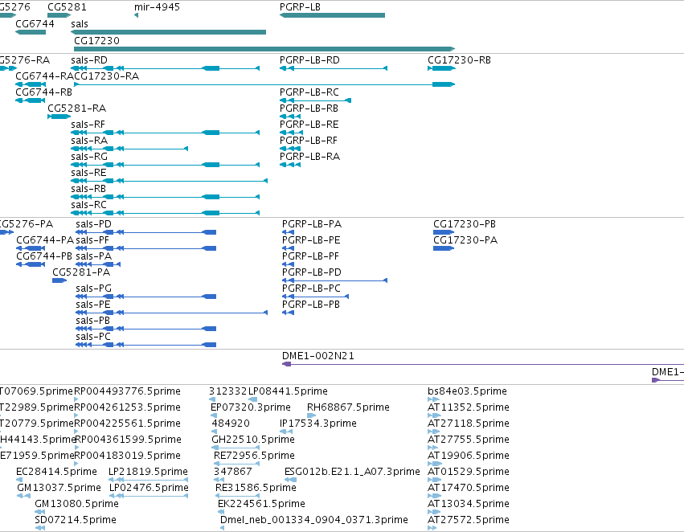Click the sals-PG protein label
The width and height of the screenshot is (684, 532).
(93, 289)
